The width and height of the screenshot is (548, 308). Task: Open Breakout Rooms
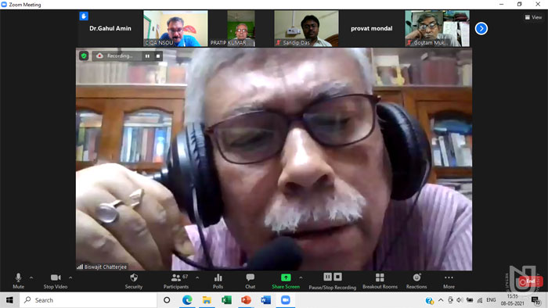[x=380, y=281]
